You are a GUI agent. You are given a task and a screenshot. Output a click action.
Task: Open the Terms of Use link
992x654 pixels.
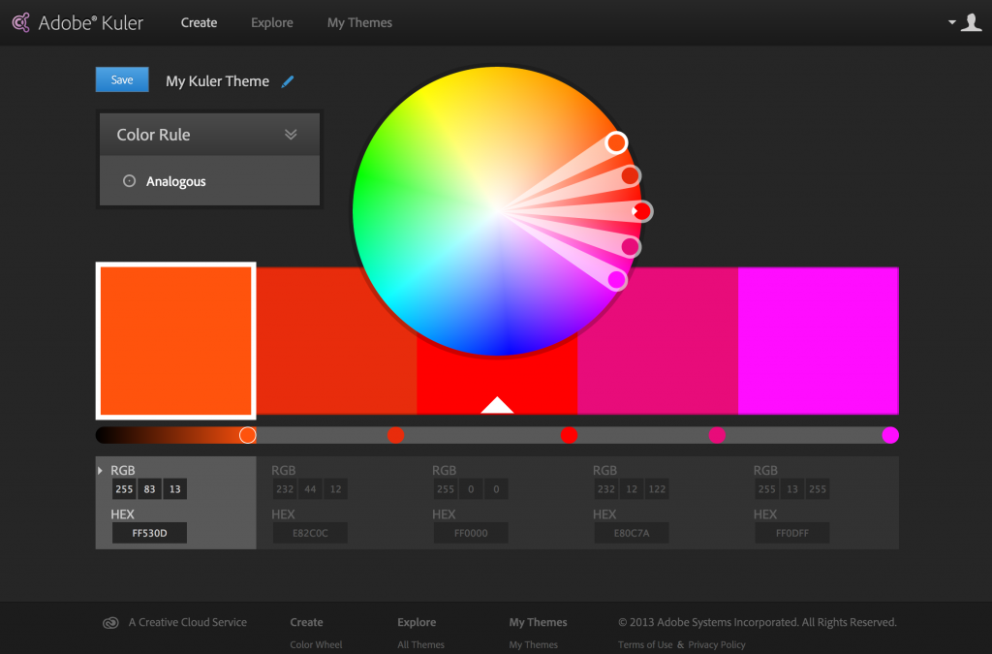tap(644, 643)
